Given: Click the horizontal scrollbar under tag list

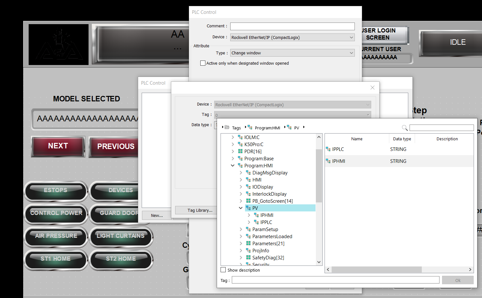Looking at the screenshot, I should pos(376,269).
